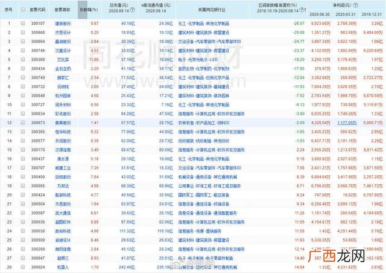Check the box for stock 300668
The image size is (386, 273).
pos(23,32)
